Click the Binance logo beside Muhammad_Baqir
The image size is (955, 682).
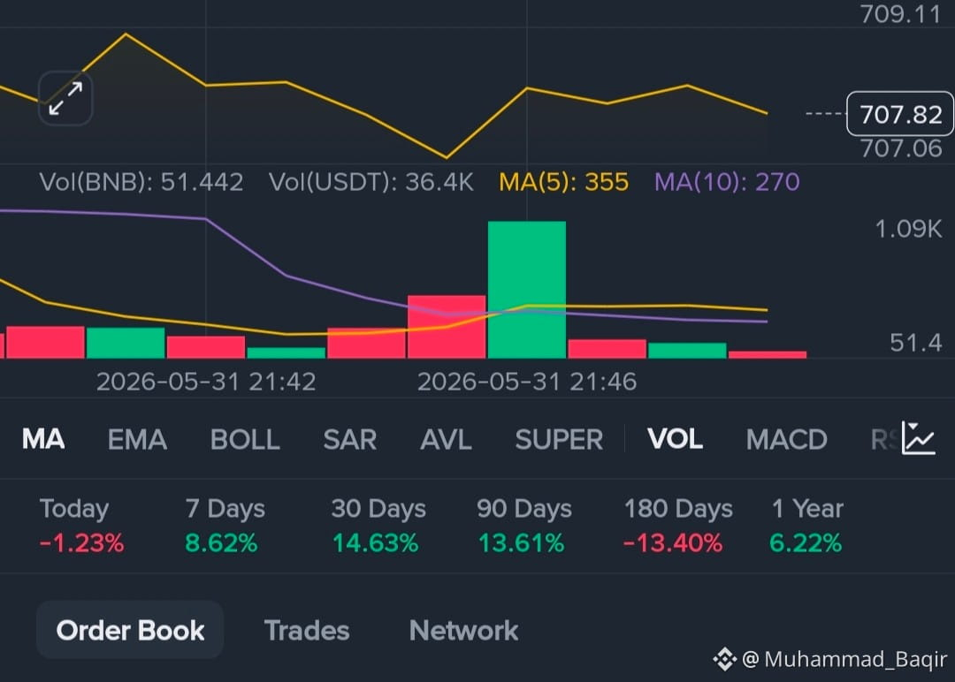[725, 659]
